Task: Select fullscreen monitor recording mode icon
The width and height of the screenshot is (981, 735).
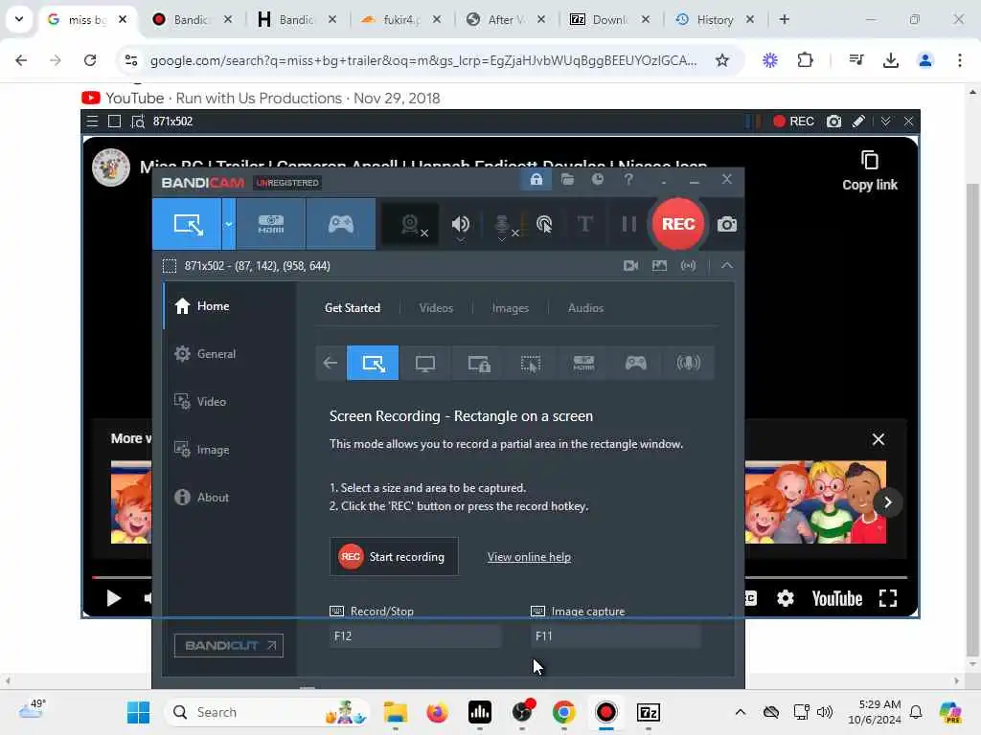Action: coord(425,363)
